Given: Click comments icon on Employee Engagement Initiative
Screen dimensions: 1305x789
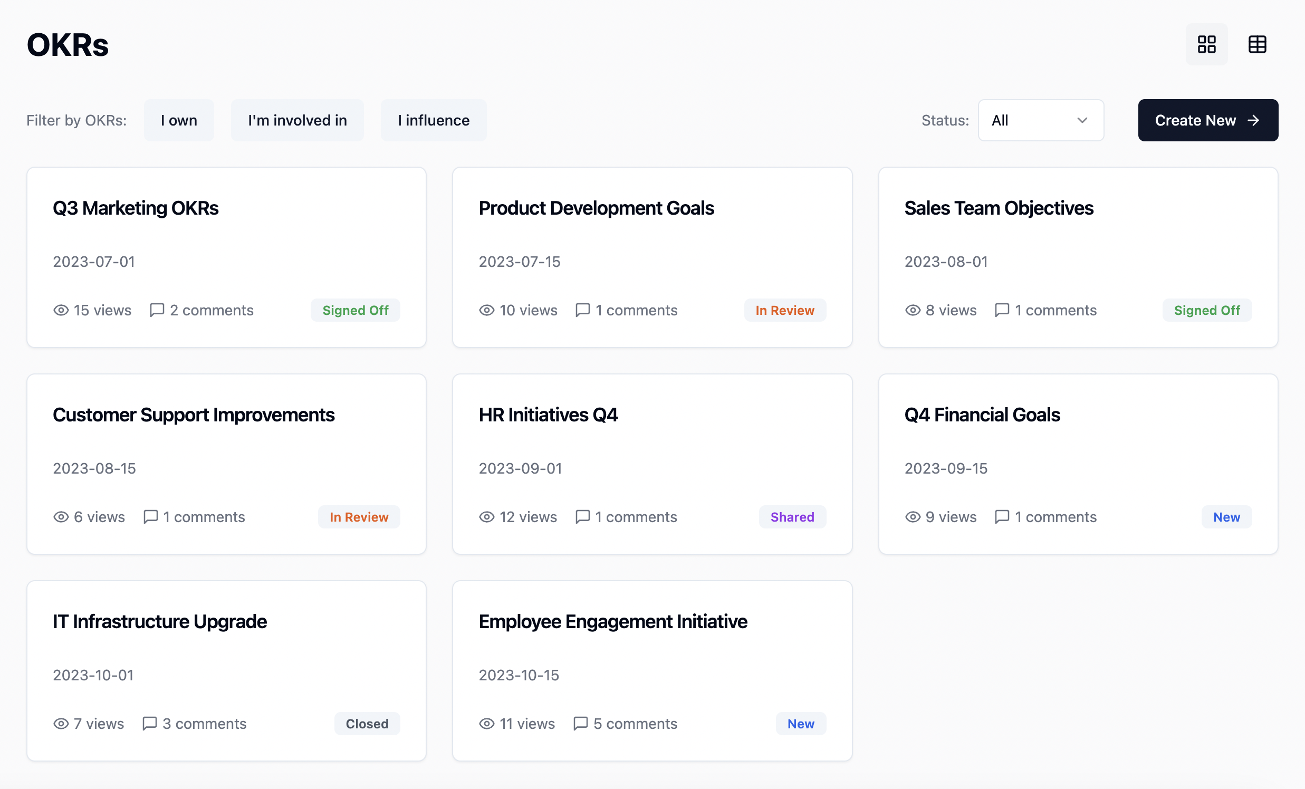Looking at the screenshot, I should (580, 724).
